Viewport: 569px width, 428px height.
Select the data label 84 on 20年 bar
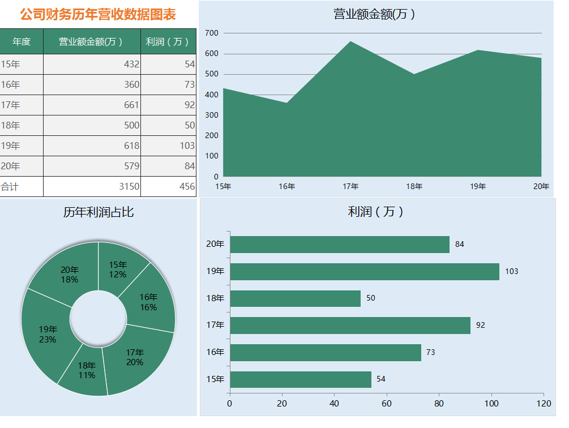[460, 244]
